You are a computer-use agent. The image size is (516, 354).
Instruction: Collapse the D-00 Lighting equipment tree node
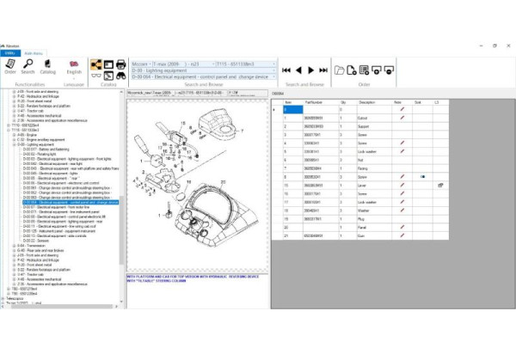[x=15, y=145]
